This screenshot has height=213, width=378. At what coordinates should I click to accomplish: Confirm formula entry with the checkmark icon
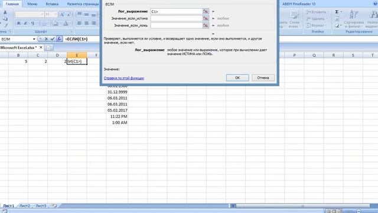[x=53, y=39]
